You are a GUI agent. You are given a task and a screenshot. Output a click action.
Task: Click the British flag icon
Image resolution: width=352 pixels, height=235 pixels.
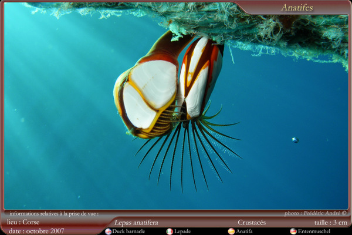tap(108, 231)
